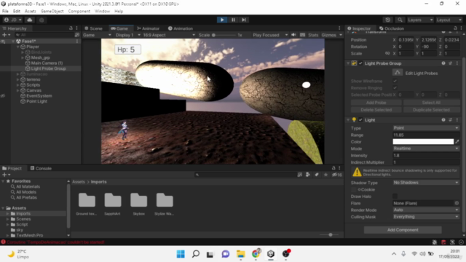The image size is (466, 262).
Task: Click the Flare object picker icon
Action: tap(457, 203)
